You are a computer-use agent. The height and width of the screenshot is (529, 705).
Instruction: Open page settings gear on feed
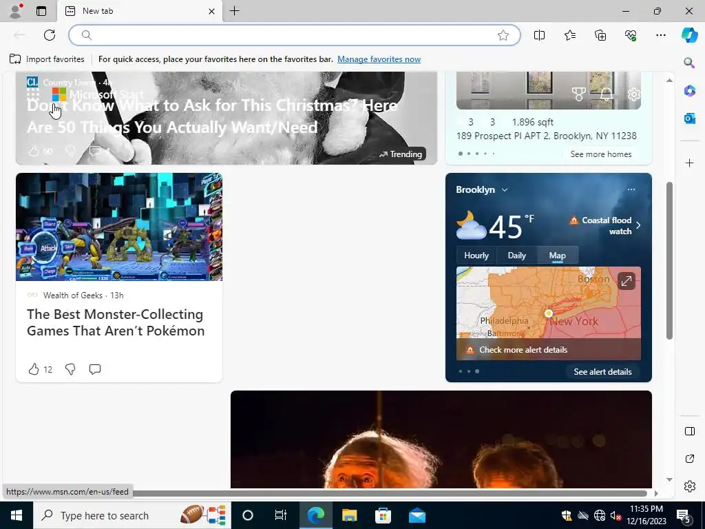coord(634,94)
